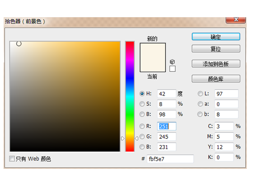Click the Lab a field showing 0

tap(226, 104)
